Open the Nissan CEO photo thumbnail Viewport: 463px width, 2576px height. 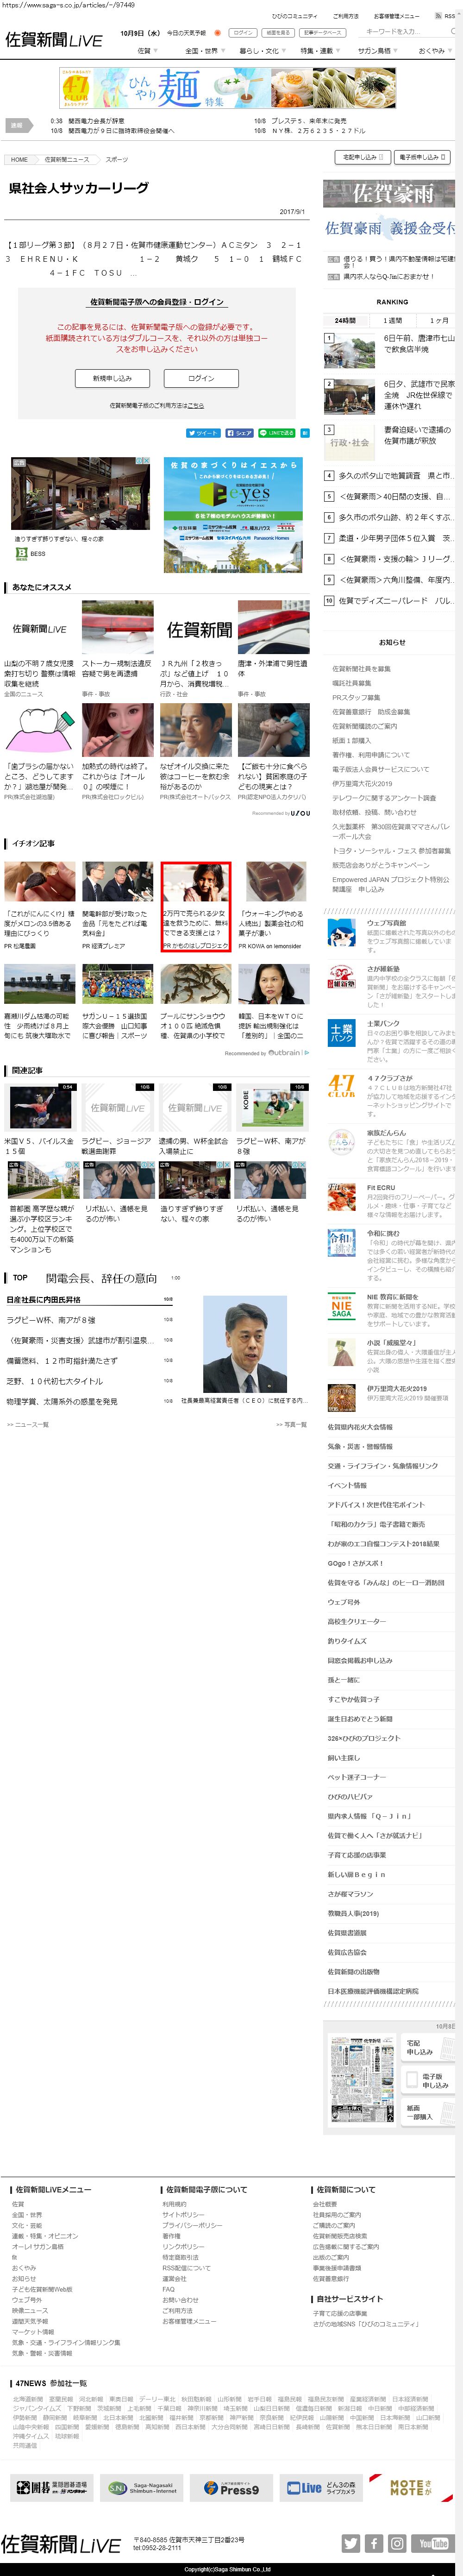click(244, 1343)
